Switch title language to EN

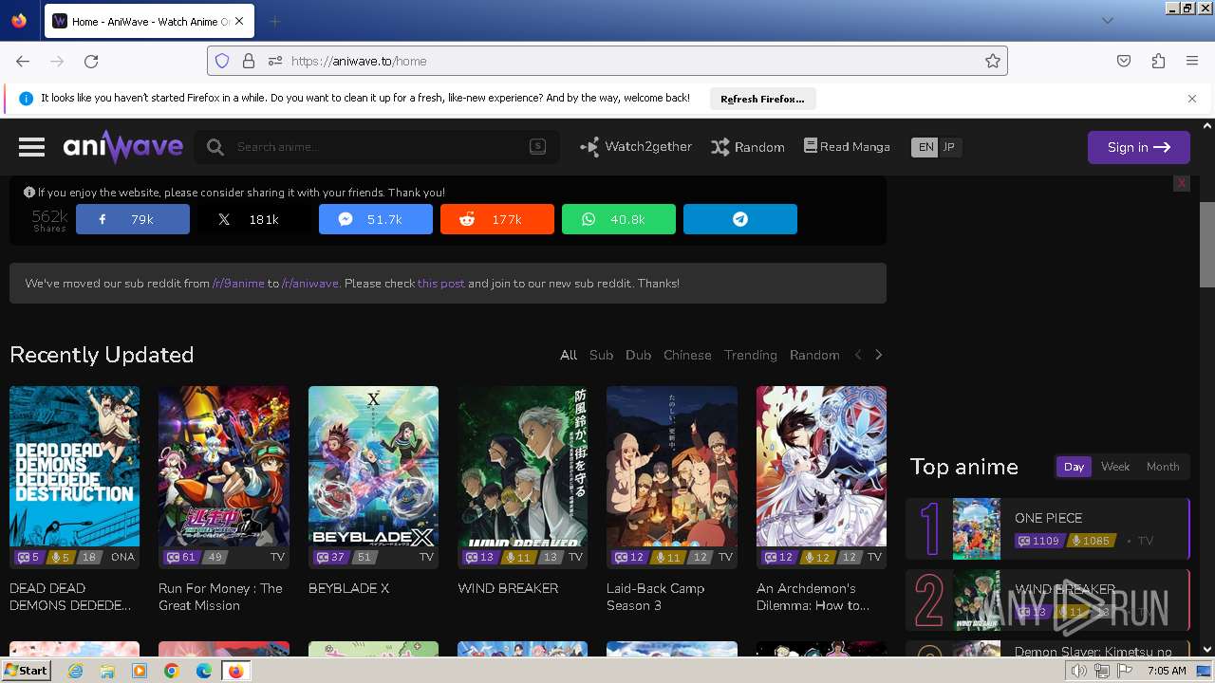[925, 147]
